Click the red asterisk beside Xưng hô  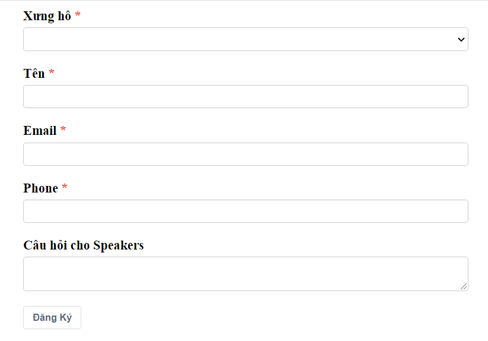(x=78, y=15)
